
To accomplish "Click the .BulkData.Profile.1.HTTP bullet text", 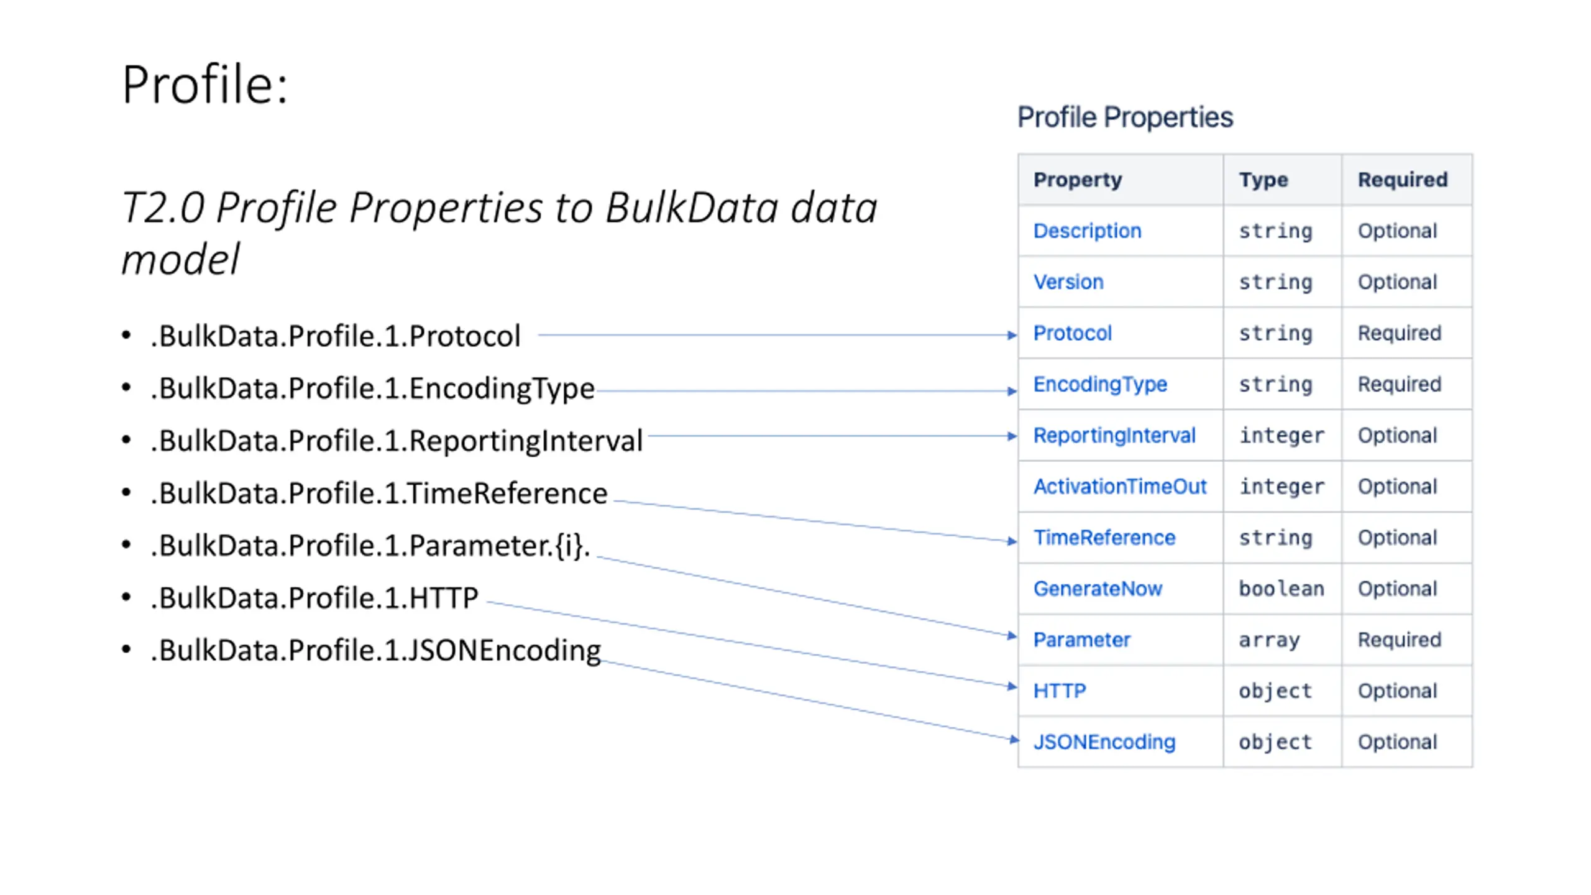I will 314,598.
